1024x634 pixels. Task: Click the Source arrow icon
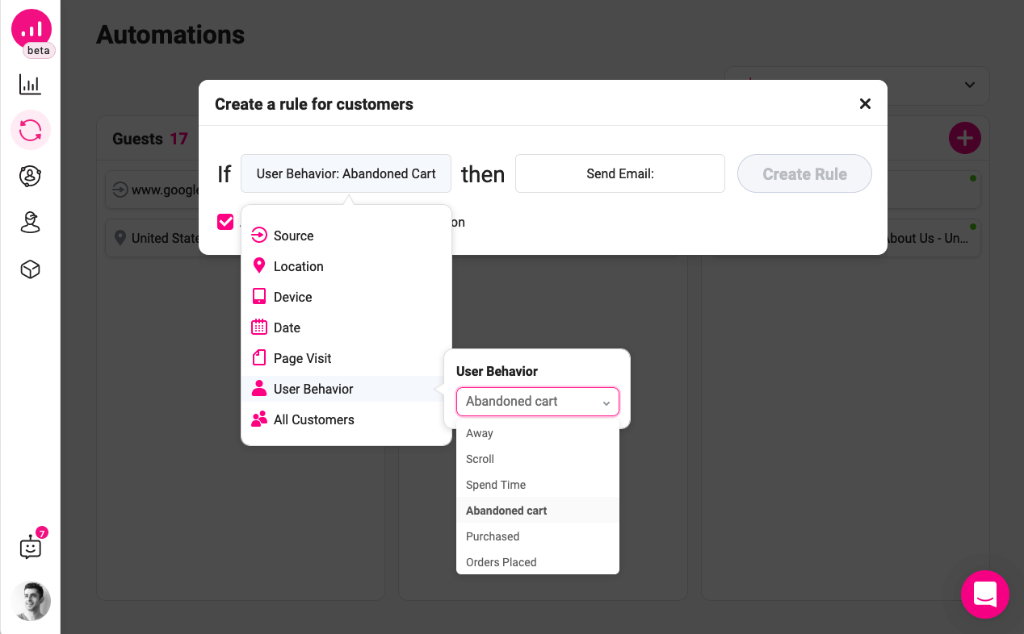259,236
